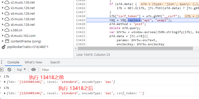Open the st.music.163.com tree label
The height and width of the screenshot is (99, 199).
[x=23, y=36]
